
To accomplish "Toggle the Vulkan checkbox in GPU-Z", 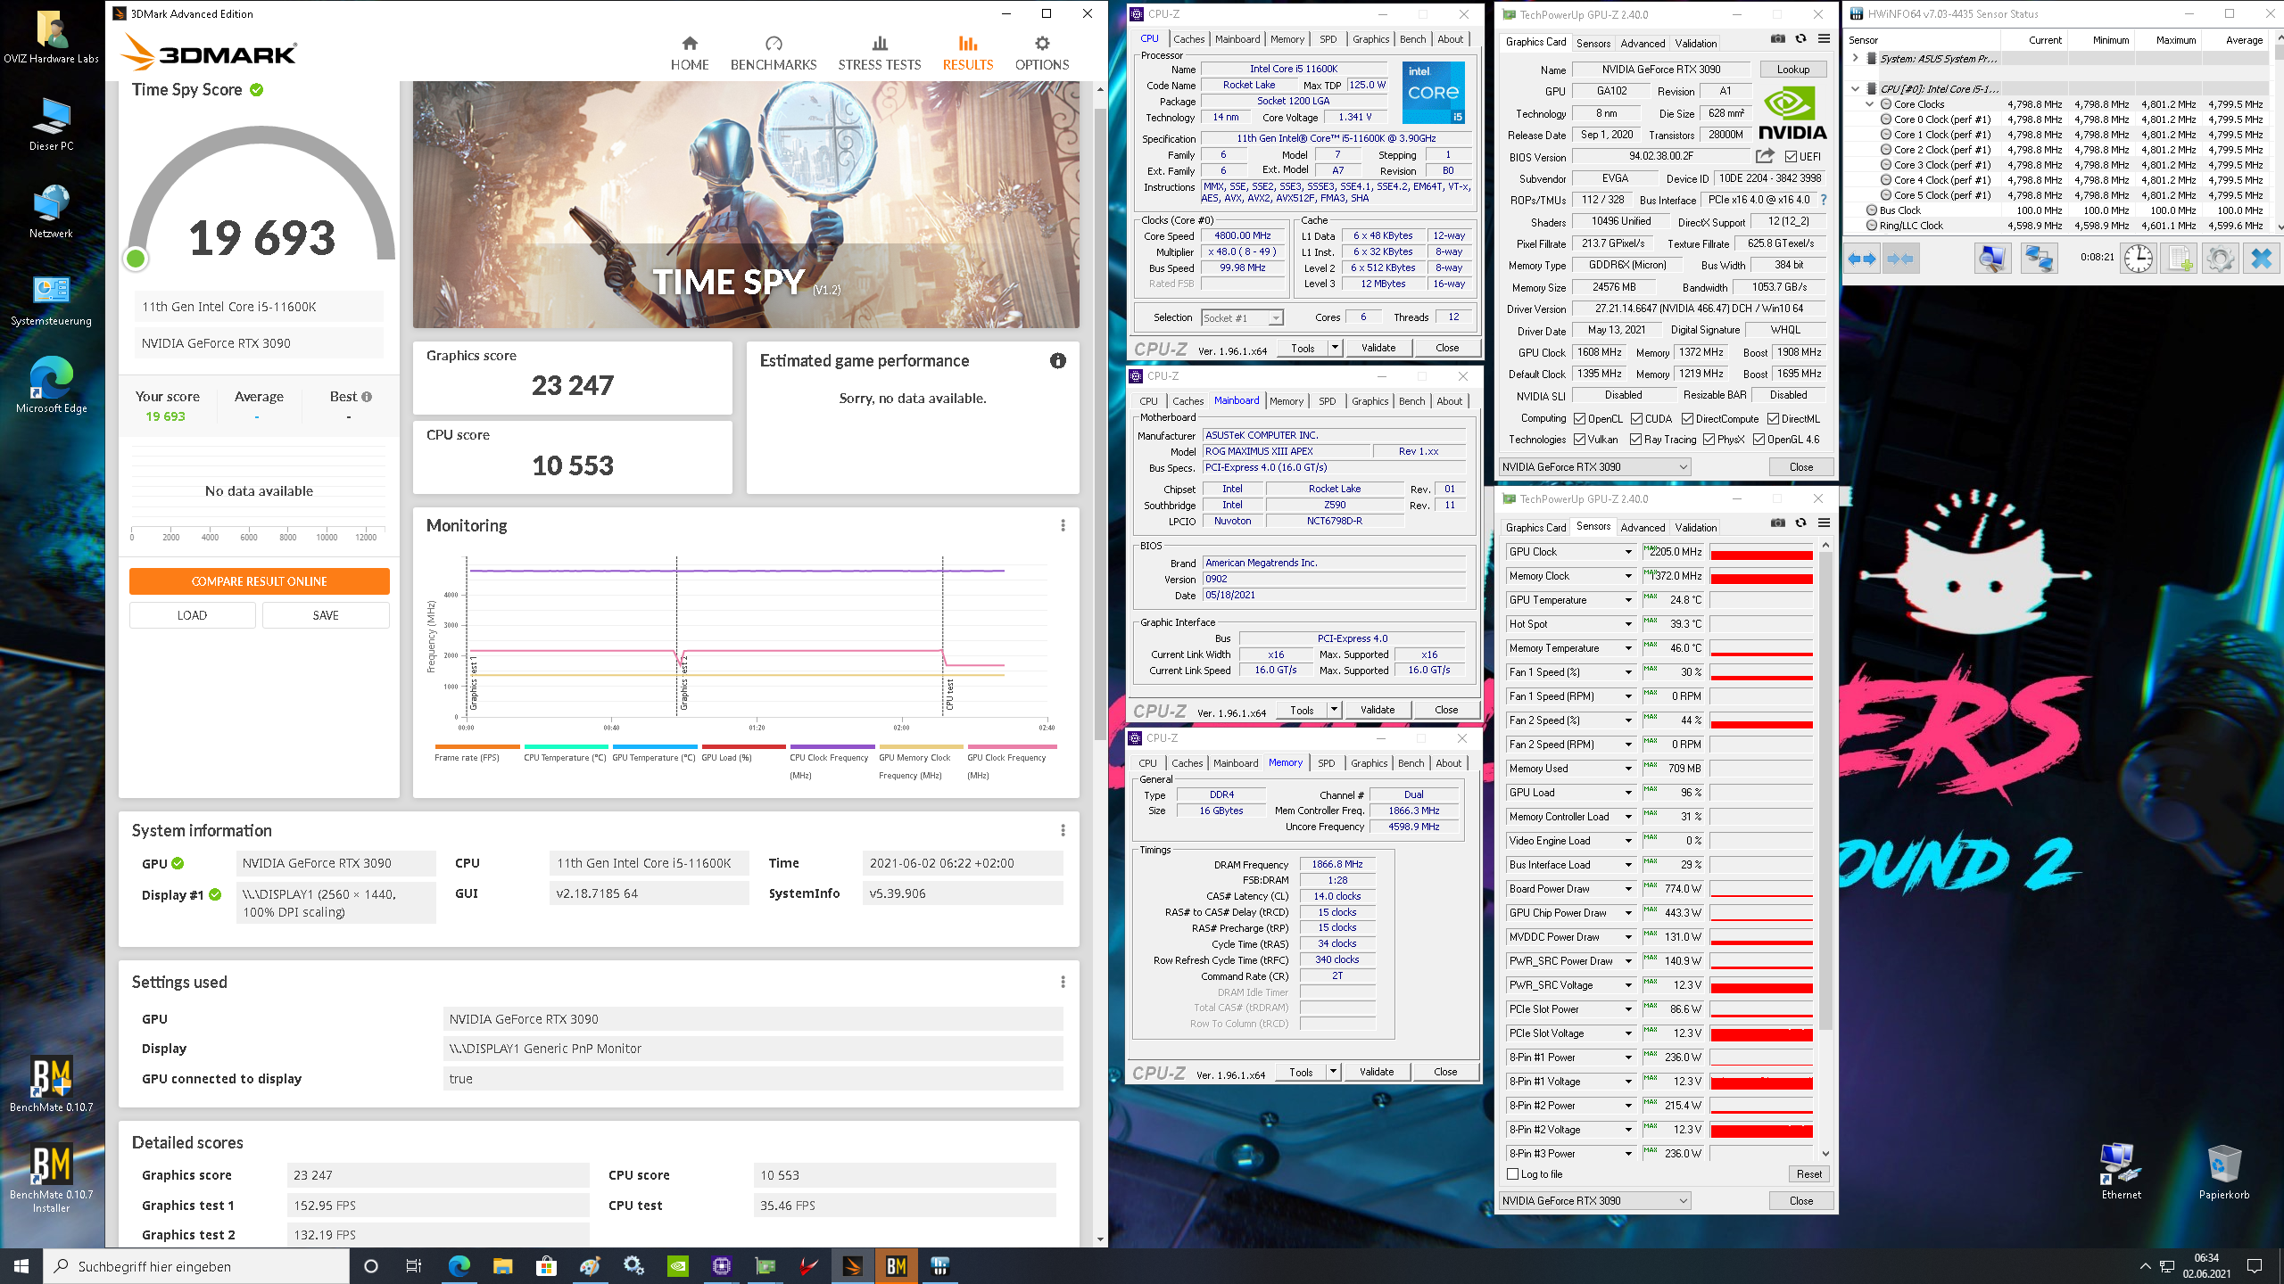I will point(1580,440).
